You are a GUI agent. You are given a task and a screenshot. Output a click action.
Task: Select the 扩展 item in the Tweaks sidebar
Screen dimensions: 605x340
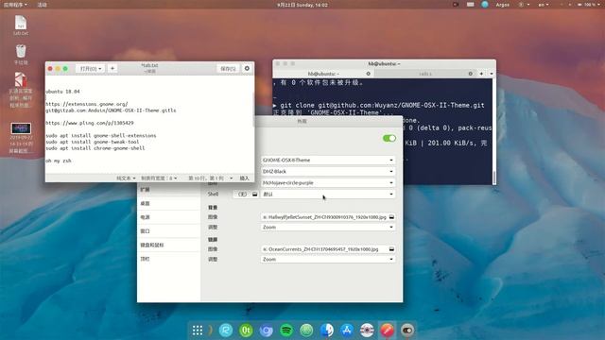[x=168, y=190]
